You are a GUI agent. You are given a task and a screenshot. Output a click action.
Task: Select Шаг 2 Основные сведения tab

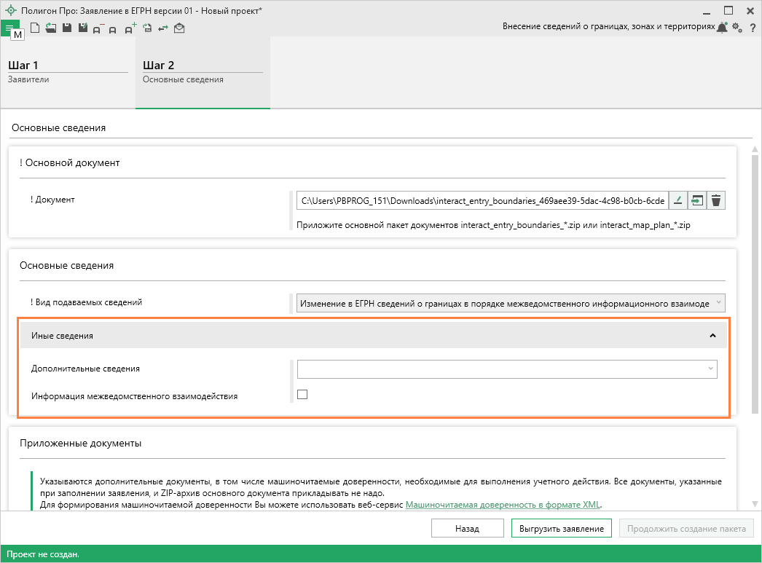(202, 71)
